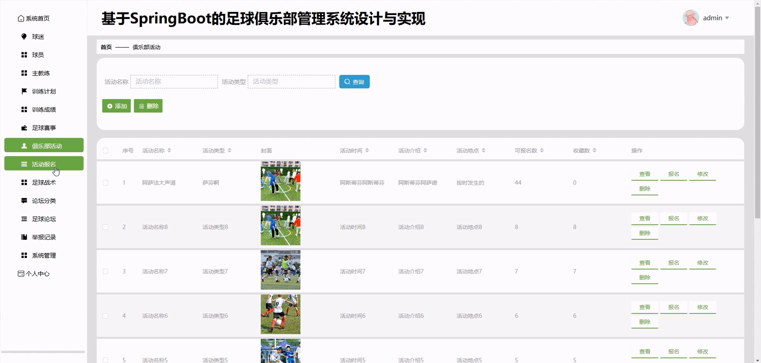Click the home icon beside 系统首页
This screenshot has height=363, width=761.
[x=21, y=18]
